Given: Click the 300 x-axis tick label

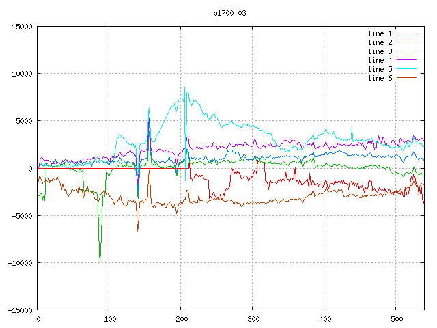Looking at the screenshot, I should point(253,319).
